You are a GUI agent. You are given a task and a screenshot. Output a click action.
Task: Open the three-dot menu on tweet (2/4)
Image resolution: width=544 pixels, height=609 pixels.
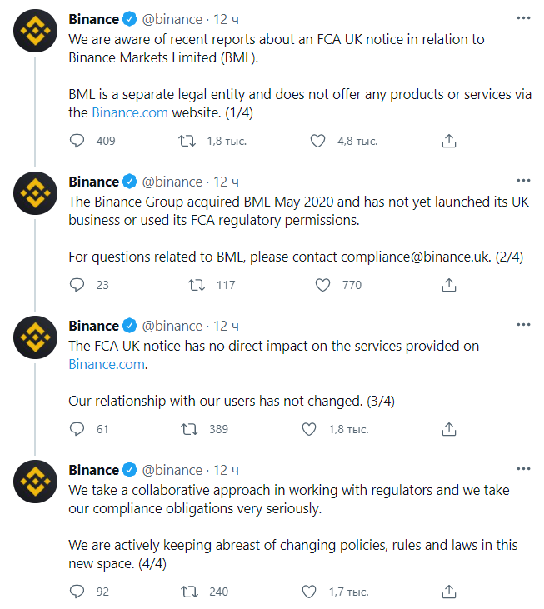[x=522, y=181]
